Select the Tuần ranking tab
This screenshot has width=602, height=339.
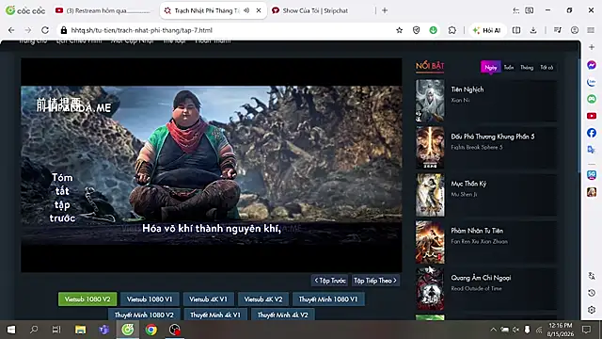(x=509, y=67)
